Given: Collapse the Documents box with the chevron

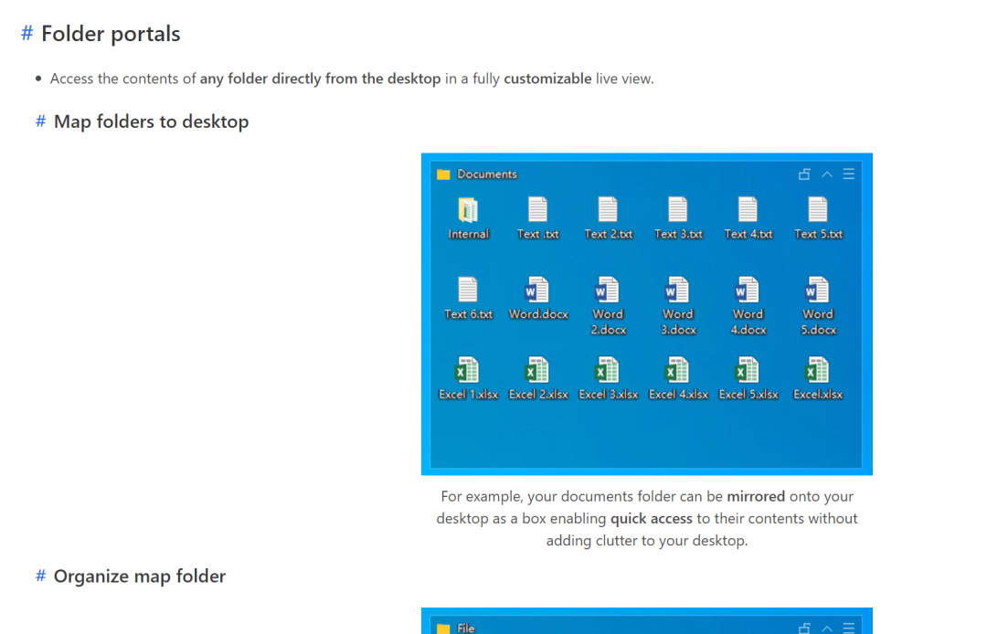Looking at the screenshot, I should pos(827,174).
